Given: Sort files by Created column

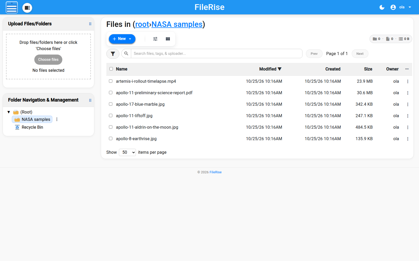Looking at the screenshot, I should [333, 69].
